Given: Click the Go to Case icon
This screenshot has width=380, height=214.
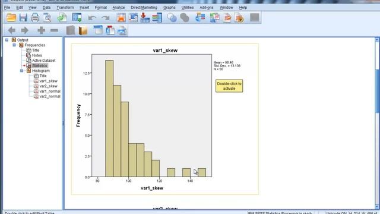Looking at the screenshot, I should pos(133,18).
